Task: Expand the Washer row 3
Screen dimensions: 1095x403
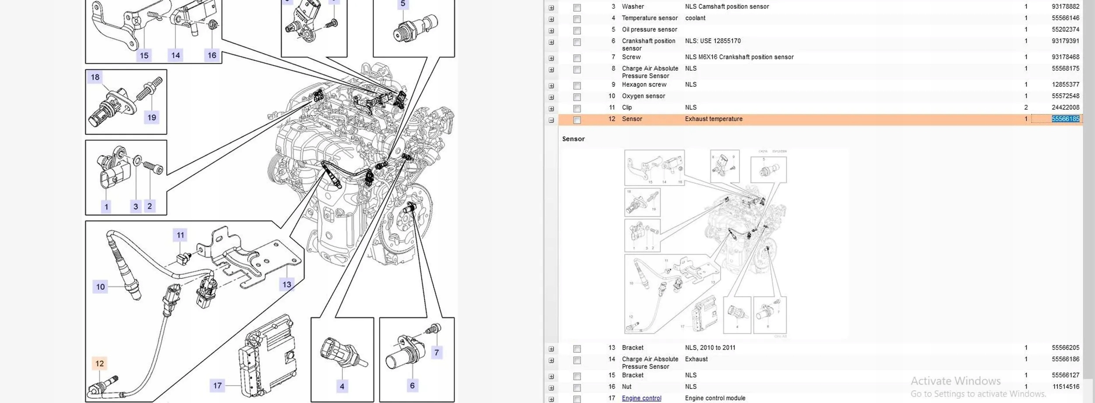Action: pyautogui.click(x=551, y=8)
